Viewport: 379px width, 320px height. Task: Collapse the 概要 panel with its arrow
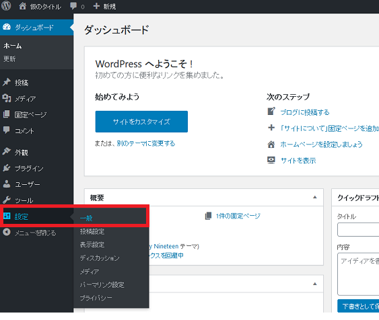point(314,197)
